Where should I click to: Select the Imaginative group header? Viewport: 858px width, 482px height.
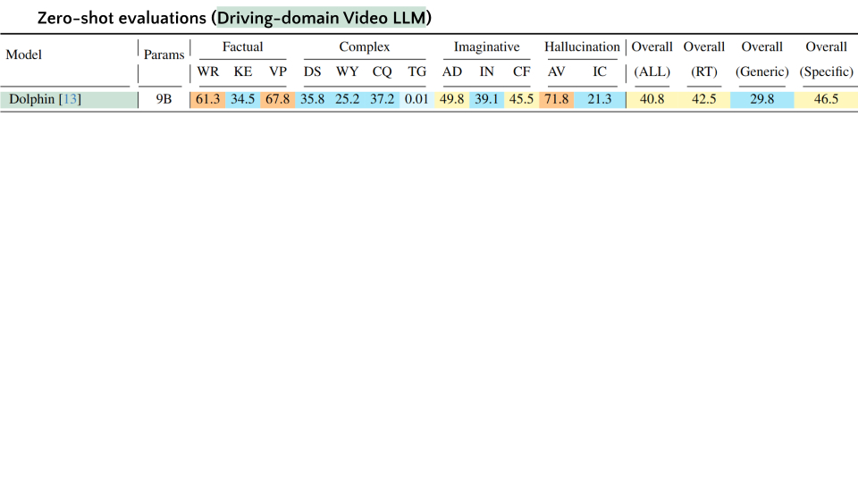coord(486,46)
